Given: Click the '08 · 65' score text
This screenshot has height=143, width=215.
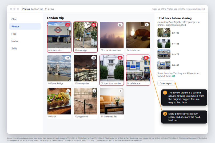Looking at the screenshot, I should [176, 65].
